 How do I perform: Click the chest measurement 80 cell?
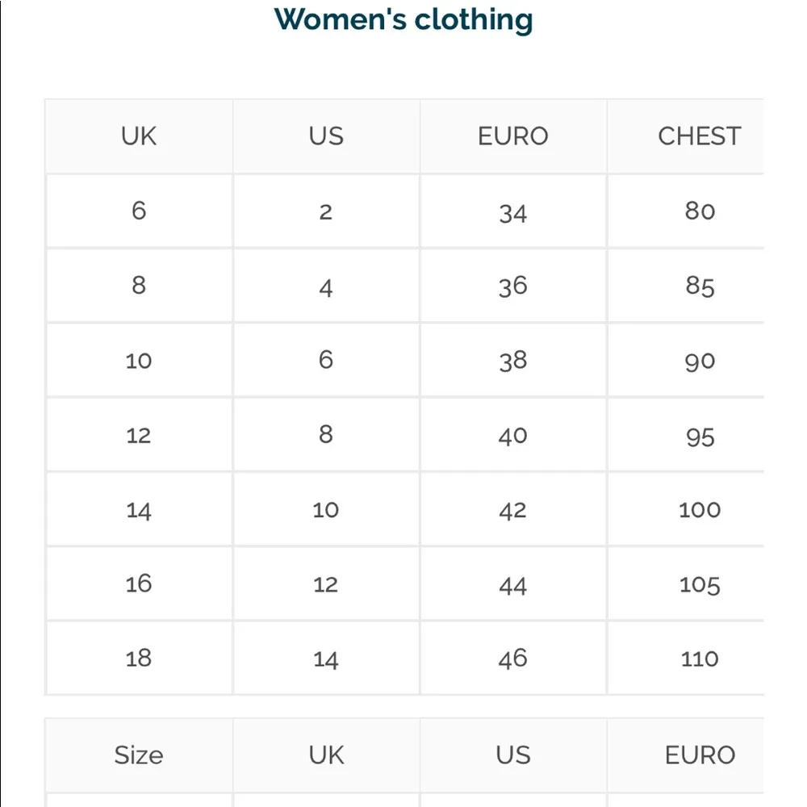[x=699, y=211]
